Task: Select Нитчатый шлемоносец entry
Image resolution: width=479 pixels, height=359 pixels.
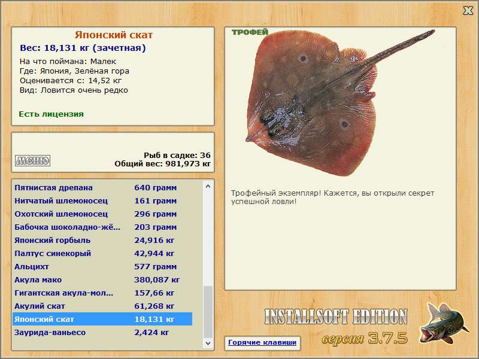Action: (102, 201)
